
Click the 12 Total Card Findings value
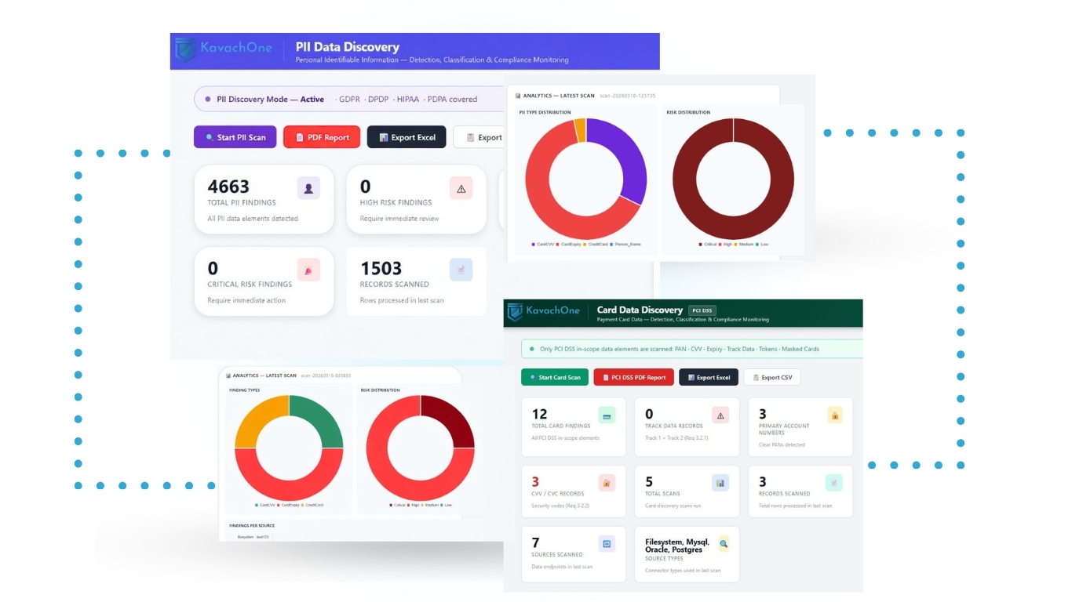[x=539, y=414]
